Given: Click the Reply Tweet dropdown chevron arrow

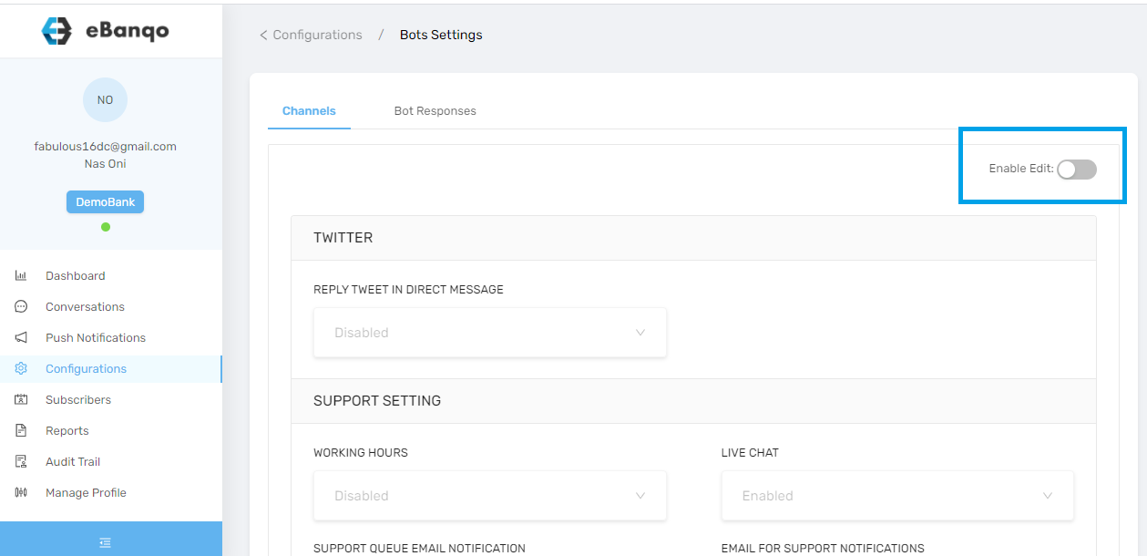Looking at the screenshot, I should (640, 333).
